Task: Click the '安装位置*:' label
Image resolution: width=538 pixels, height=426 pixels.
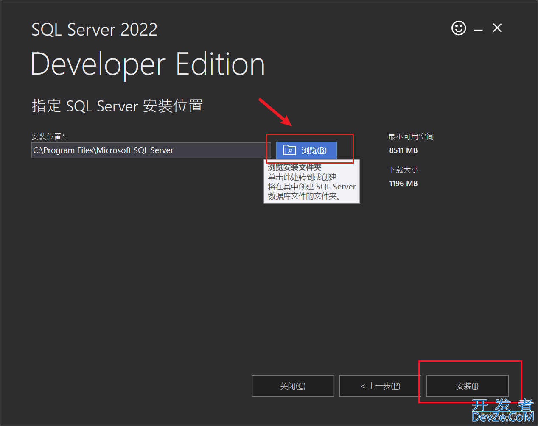Action: [49, 136]
